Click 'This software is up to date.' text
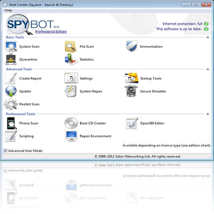 [179, 29]
